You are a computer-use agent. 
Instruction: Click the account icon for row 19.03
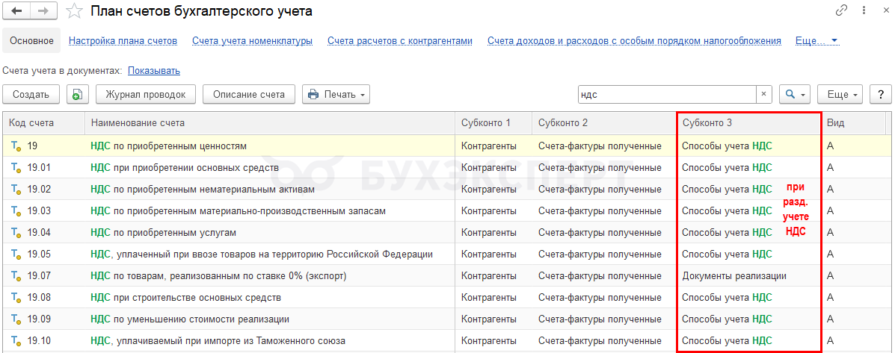(x=15, y=211)
